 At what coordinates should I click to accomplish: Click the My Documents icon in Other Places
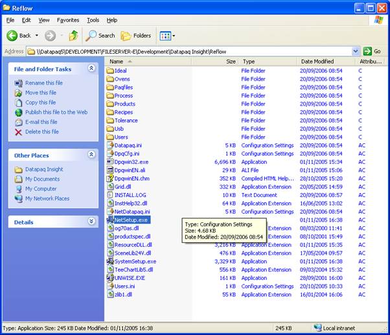click(x=18, y=179)
